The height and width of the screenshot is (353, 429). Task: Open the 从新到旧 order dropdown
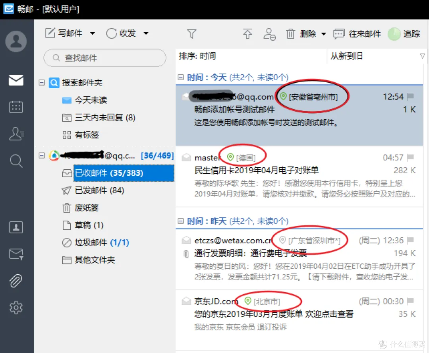(x=377, y=56)
